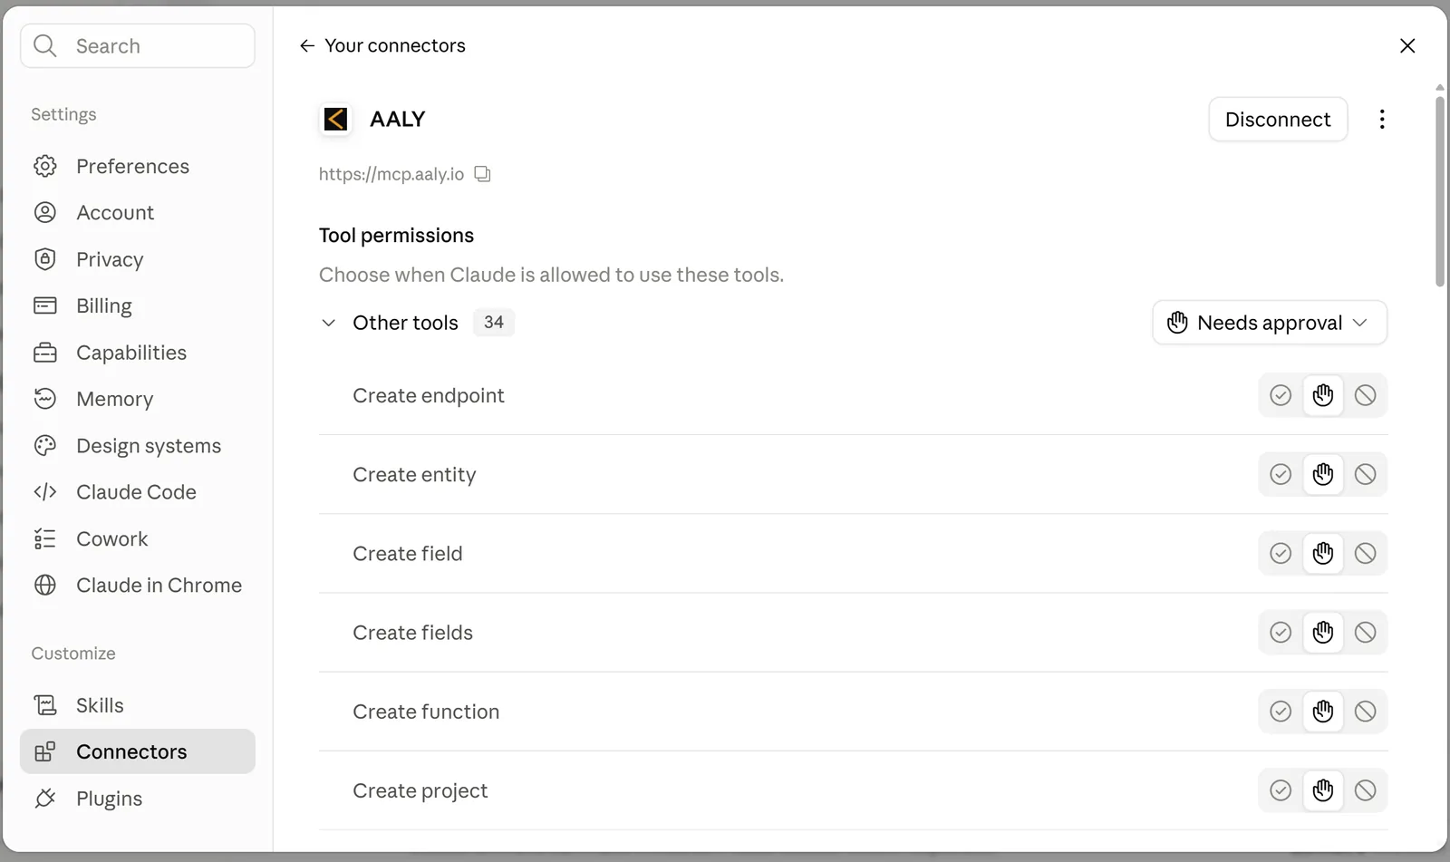Click the Billing card icon
This screenshot has height=862, width=1450.
pyautogui.click(x=45, y=305)
